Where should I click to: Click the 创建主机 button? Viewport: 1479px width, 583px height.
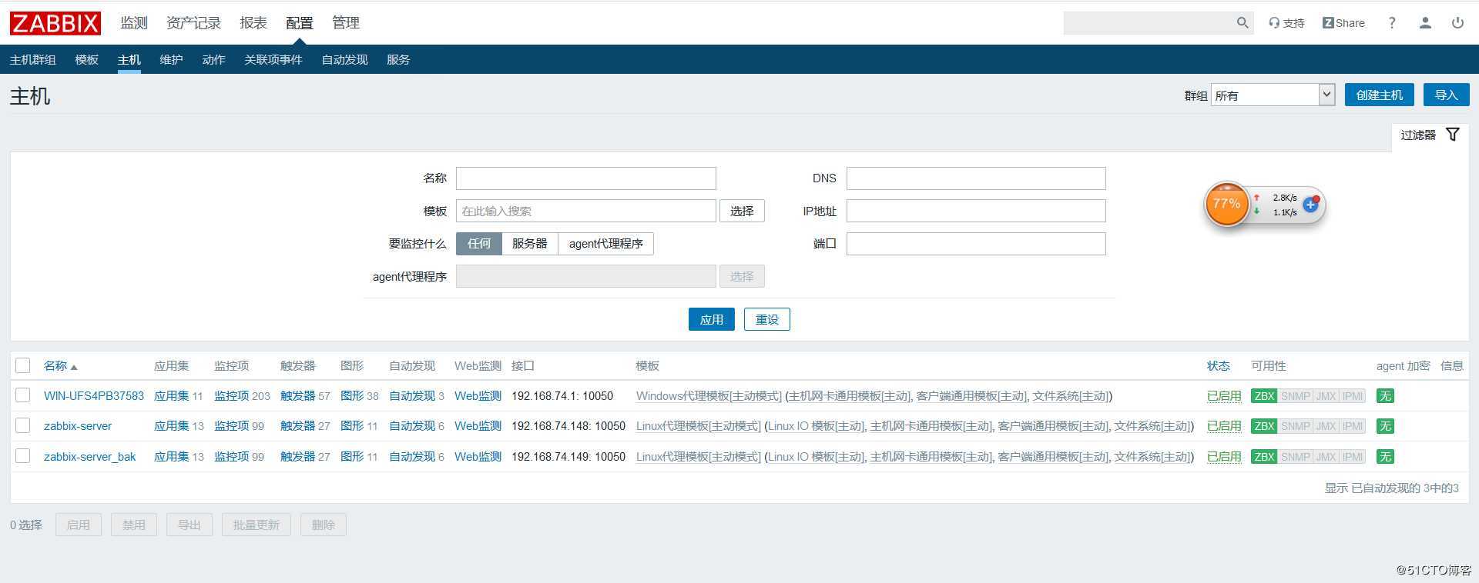(x=1380, y=95)
